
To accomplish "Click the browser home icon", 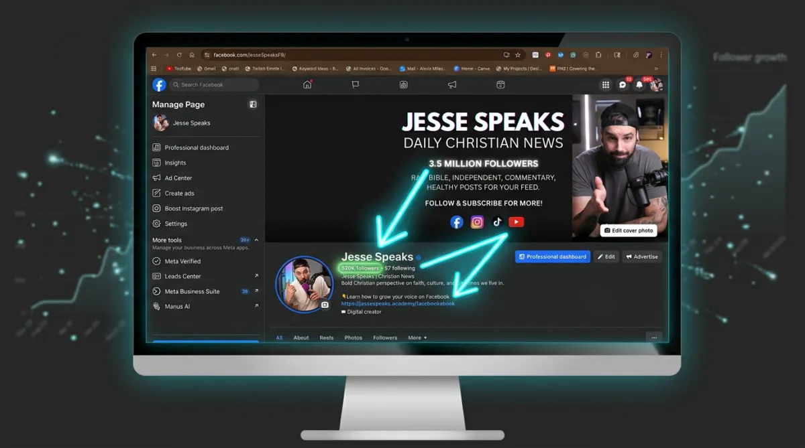I will click(x=192, y=55).
